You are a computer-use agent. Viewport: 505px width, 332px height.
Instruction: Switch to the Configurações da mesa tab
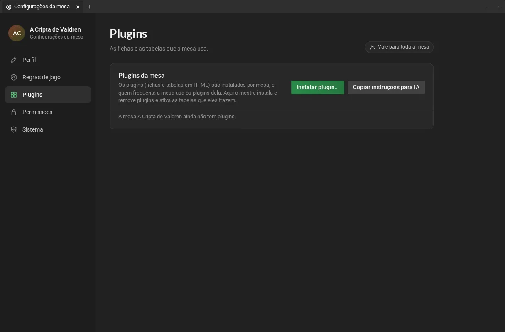pos(42,7)
